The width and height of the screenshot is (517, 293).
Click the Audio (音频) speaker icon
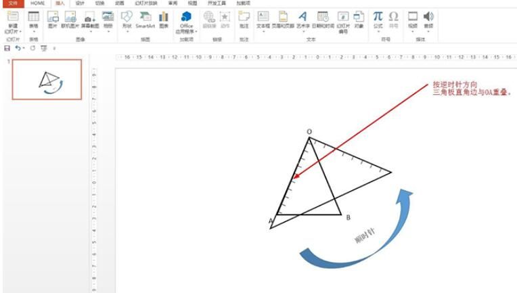(x=428, y=16)
